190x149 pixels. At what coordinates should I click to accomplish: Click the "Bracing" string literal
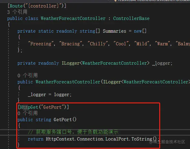71,44
